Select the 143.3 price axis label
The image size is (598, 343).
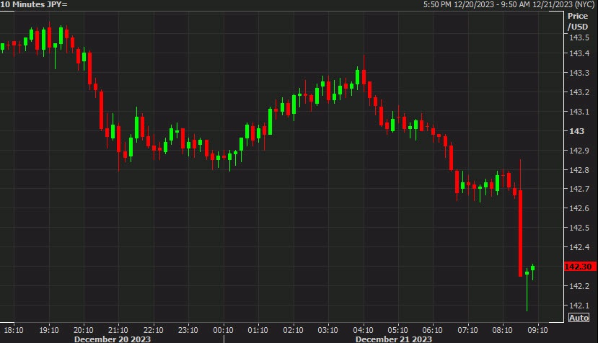(x=579, y=73)
